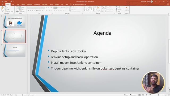Open Align Text dropdown
Image resolution: width=170 pixels, height=96 pixels.
pyautogui.click(x=73, y=9)
